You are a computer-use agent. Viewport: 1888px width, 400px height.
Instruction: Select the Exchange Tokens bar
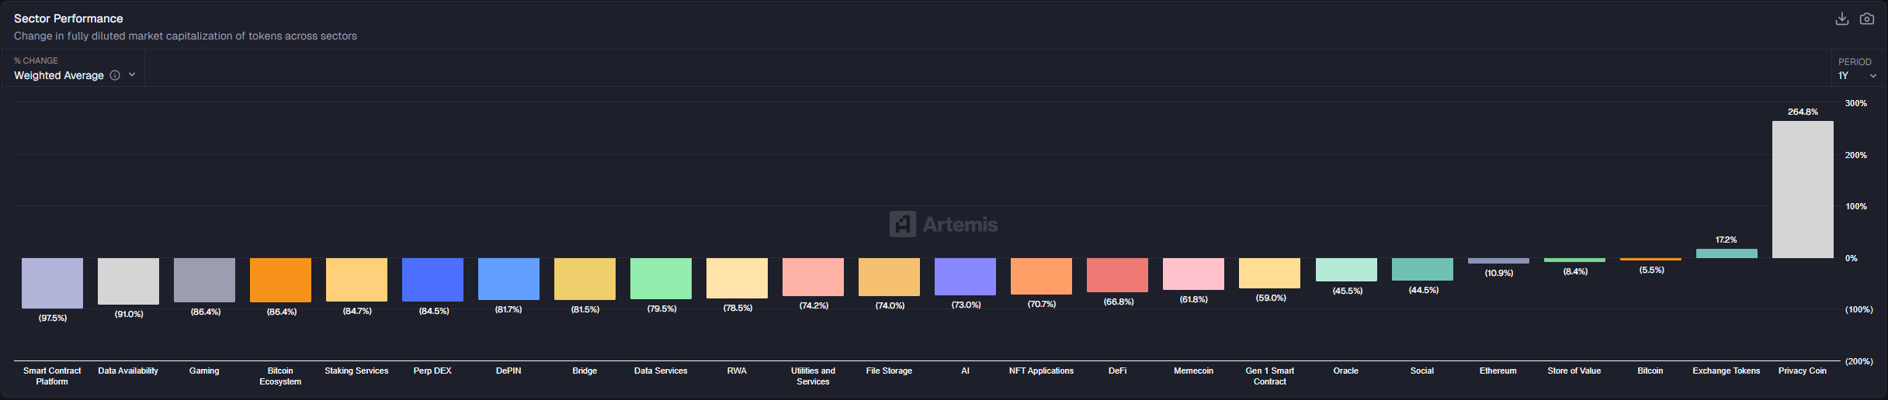pyautogui.click(x=1726, y=253)
